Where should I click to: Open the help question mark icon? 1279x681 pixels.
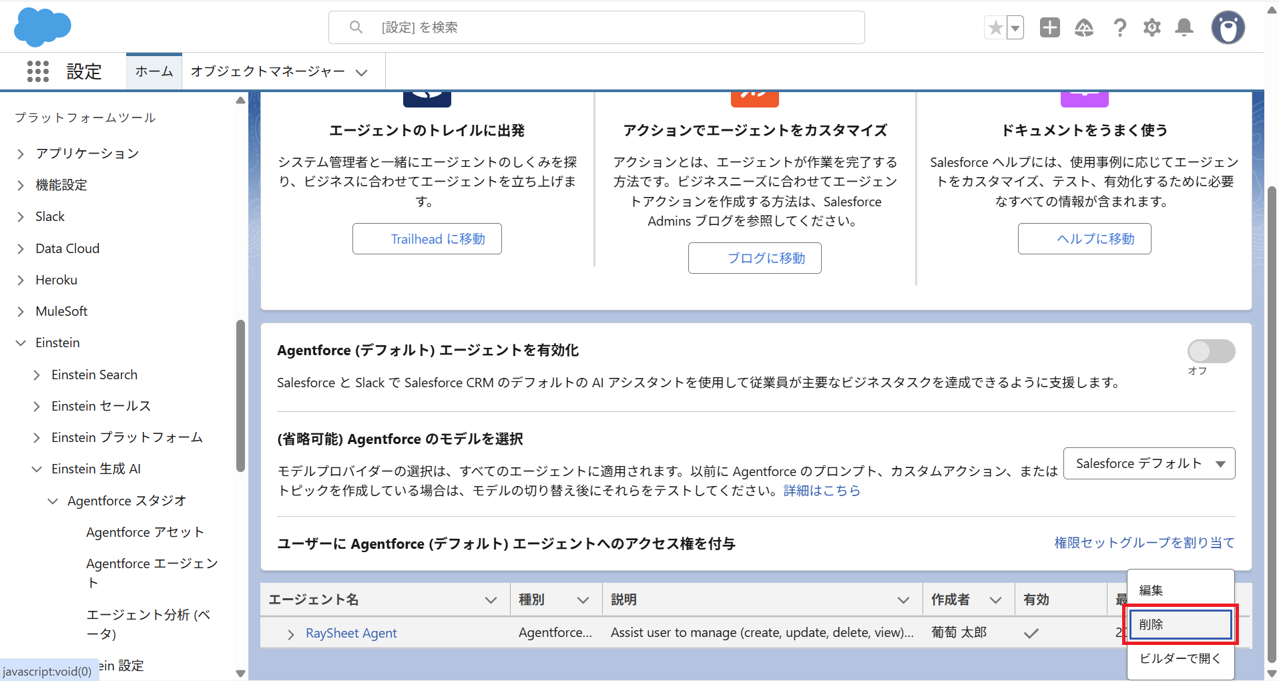pos(1119,27)
